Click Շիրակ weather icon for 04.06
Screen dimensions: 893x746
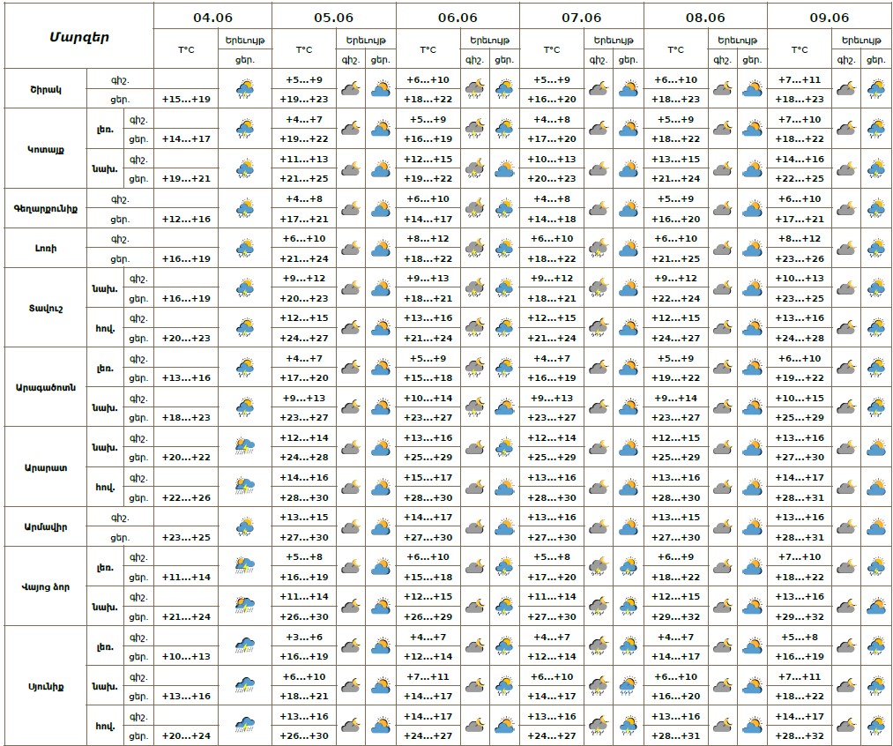click(245, 88)
